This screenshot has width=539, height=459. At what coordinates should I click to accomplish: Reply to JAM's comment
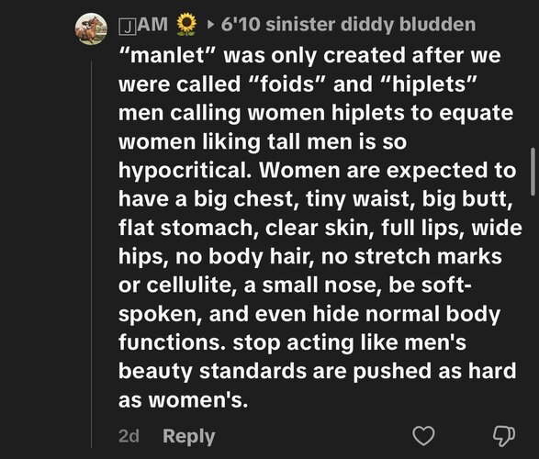[x=189, y=436]
